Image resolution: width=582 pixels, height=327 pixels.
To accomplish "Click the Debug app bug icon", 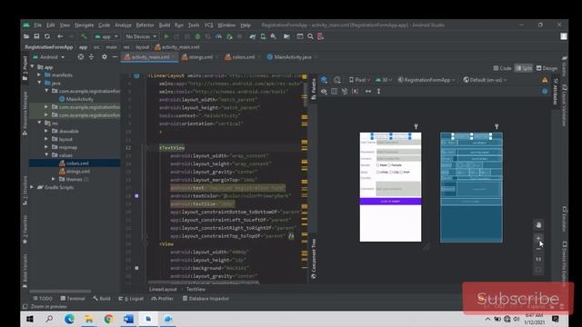I will [197, 36].
